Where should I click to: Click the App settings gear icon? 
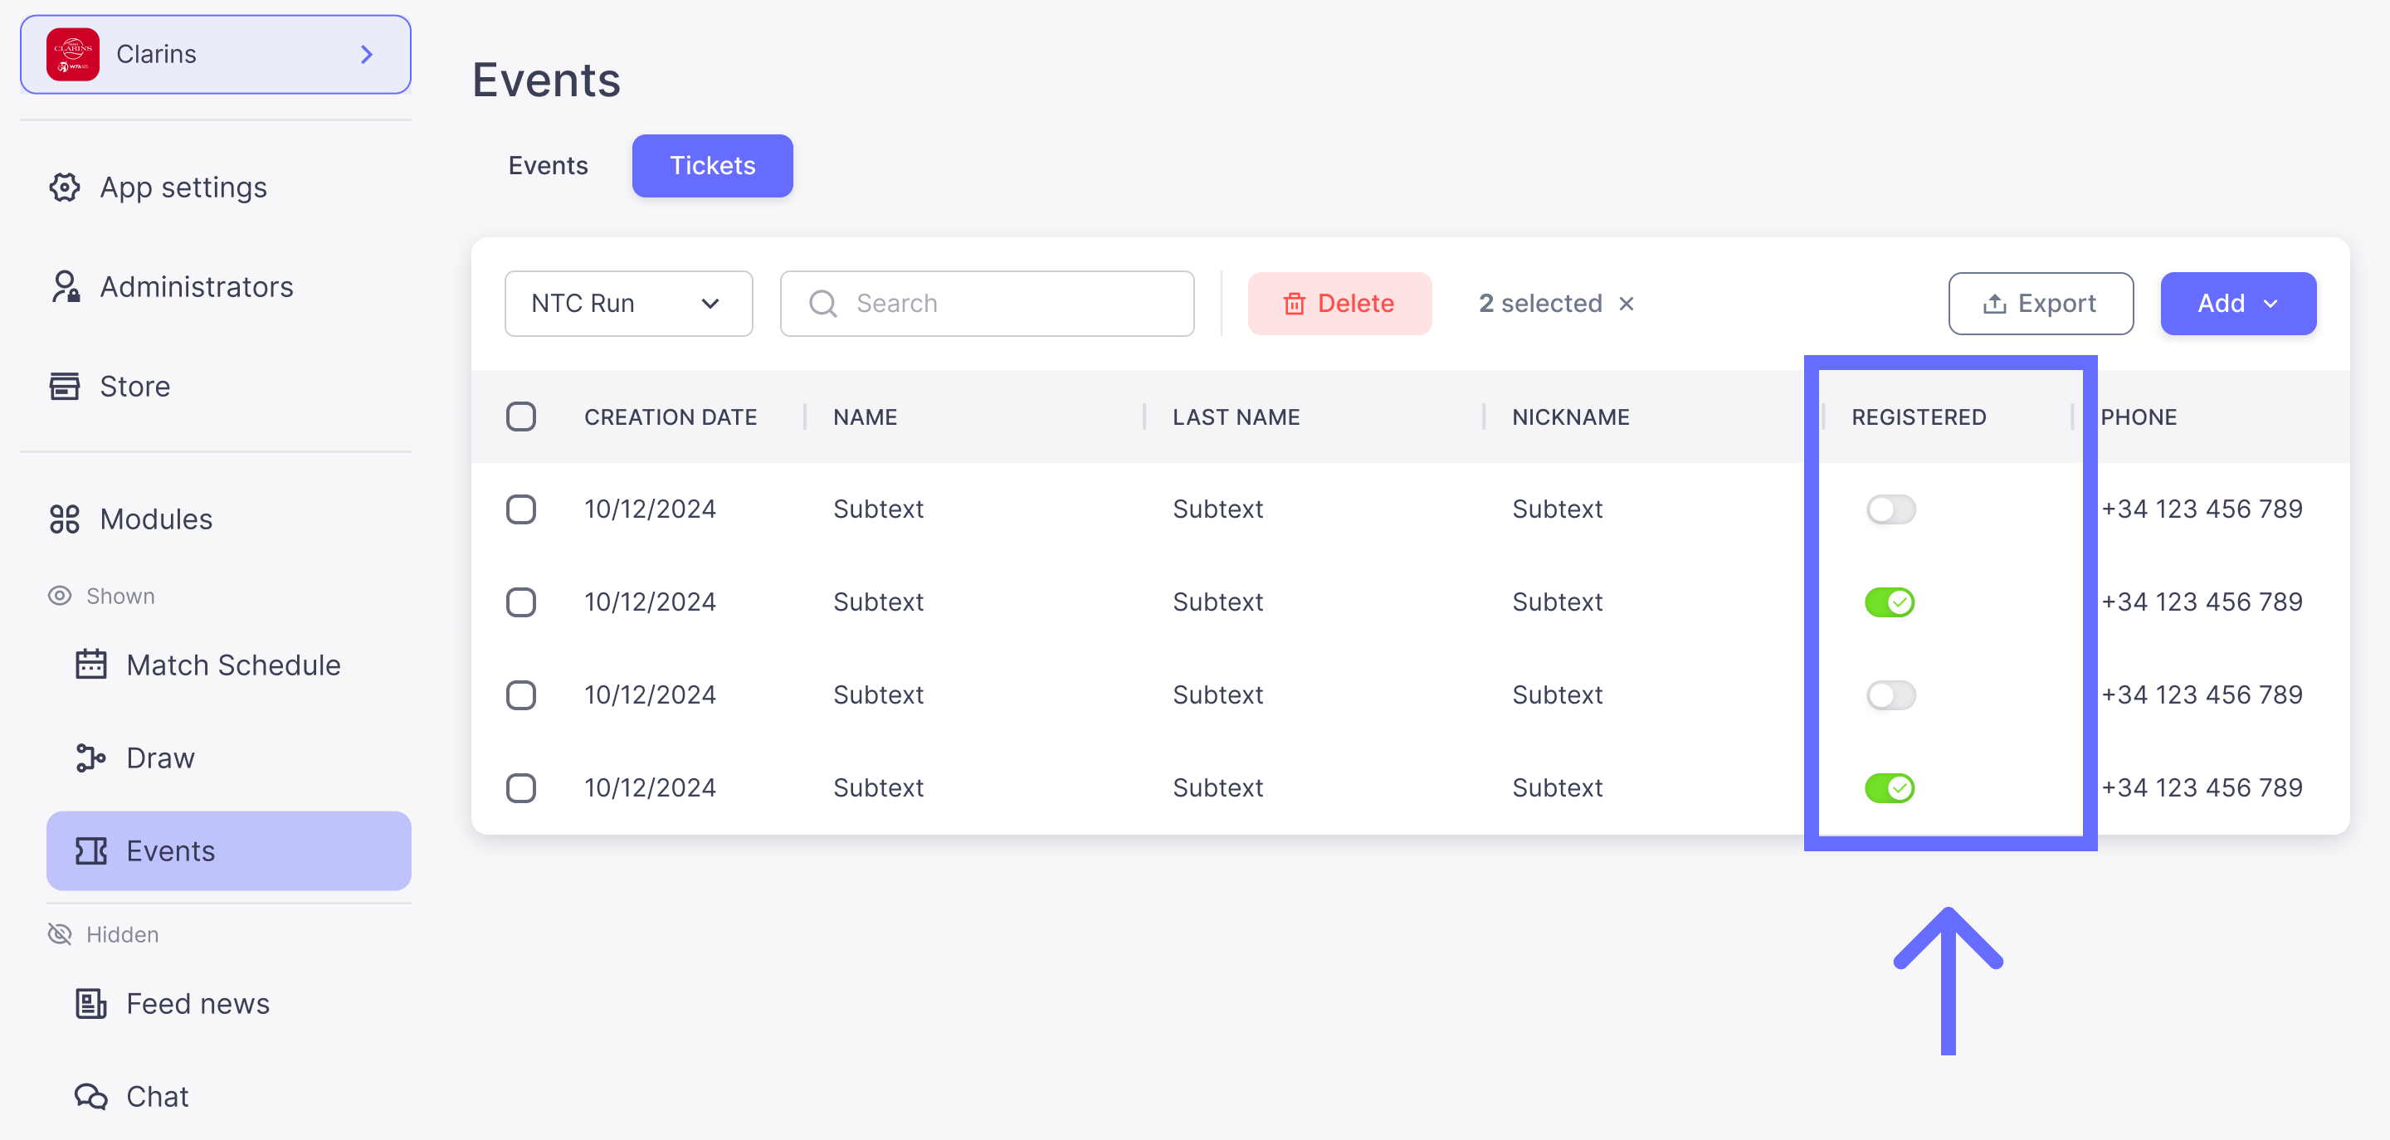click(x=64, y=188)
